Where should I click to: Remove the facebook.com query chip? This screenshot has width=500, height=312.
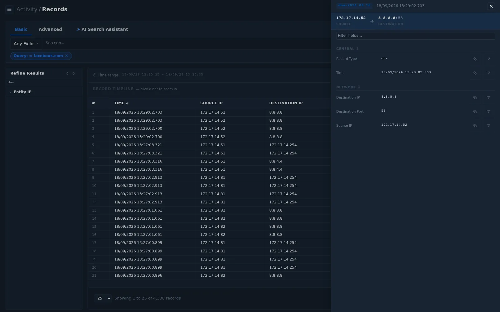[67, 56]
